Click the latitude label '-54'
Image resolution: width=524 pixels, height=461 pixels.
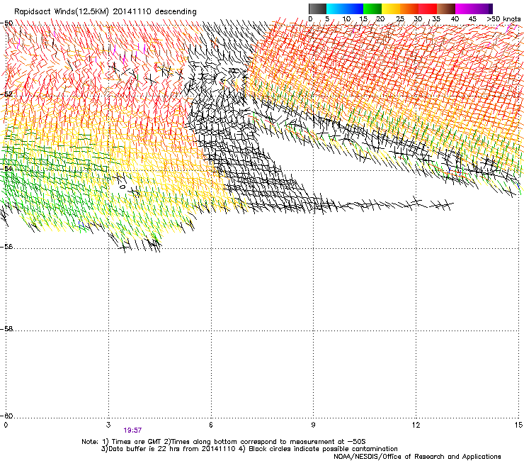point(6,168)
